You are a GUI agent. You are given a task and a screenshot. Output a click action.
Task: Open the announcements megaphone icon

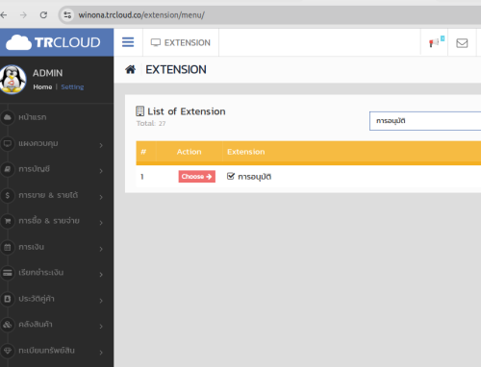pyautogui.click(x=434, y=42)
